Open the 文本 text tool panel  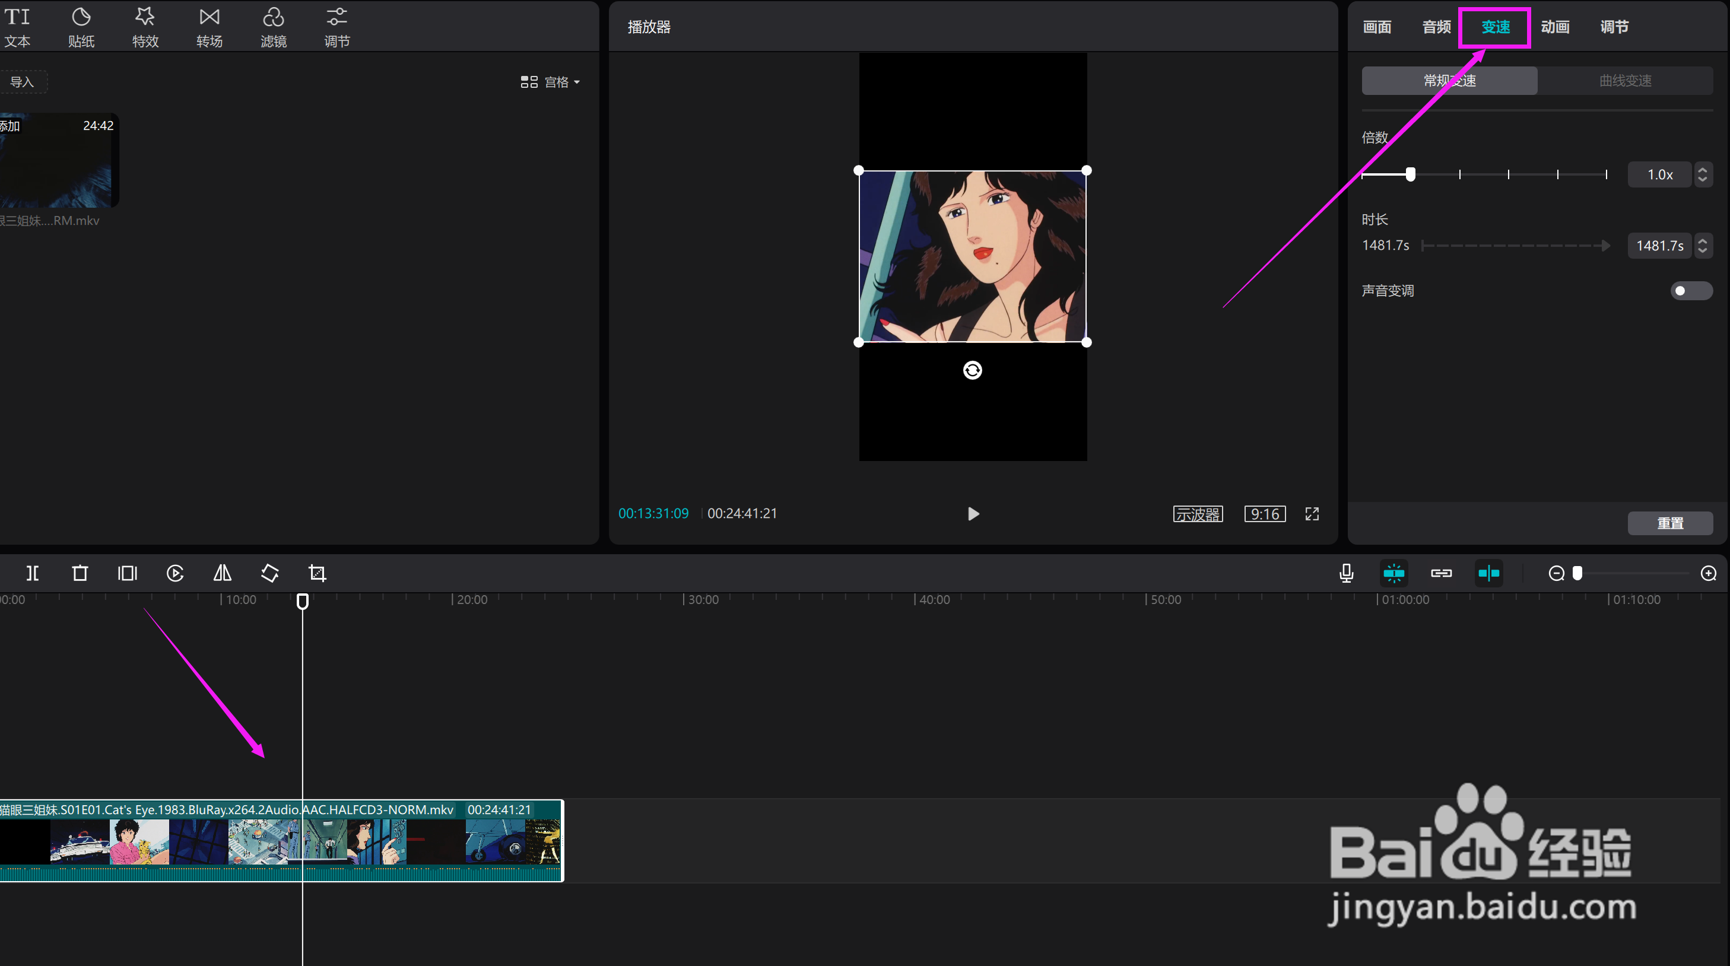coord(17,27)
